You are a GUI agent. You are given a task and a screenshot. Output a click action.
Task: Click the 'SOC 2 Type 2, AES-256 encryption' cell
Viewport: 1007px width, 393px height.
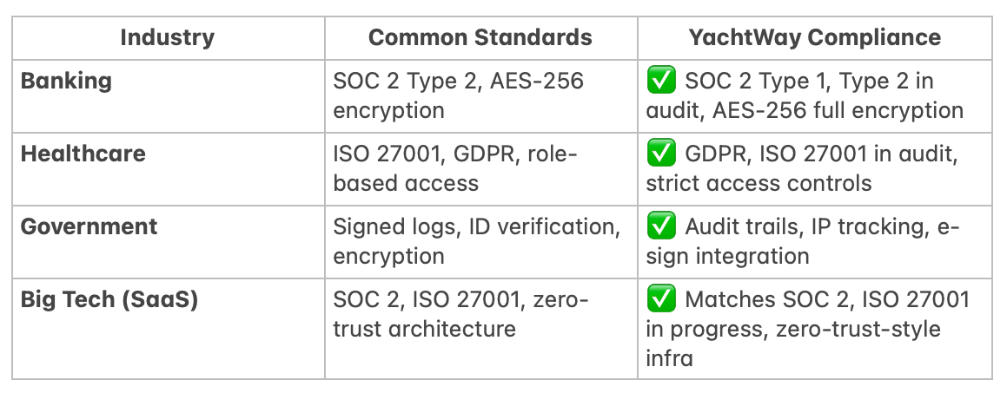[458, 95]
